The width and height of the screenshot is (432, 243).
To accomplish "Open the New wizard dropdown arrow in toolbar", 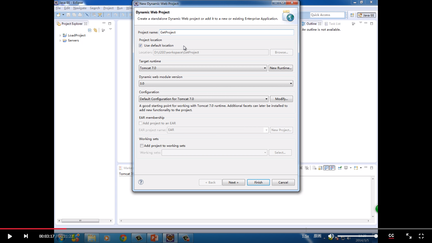I will click(63, 15).
